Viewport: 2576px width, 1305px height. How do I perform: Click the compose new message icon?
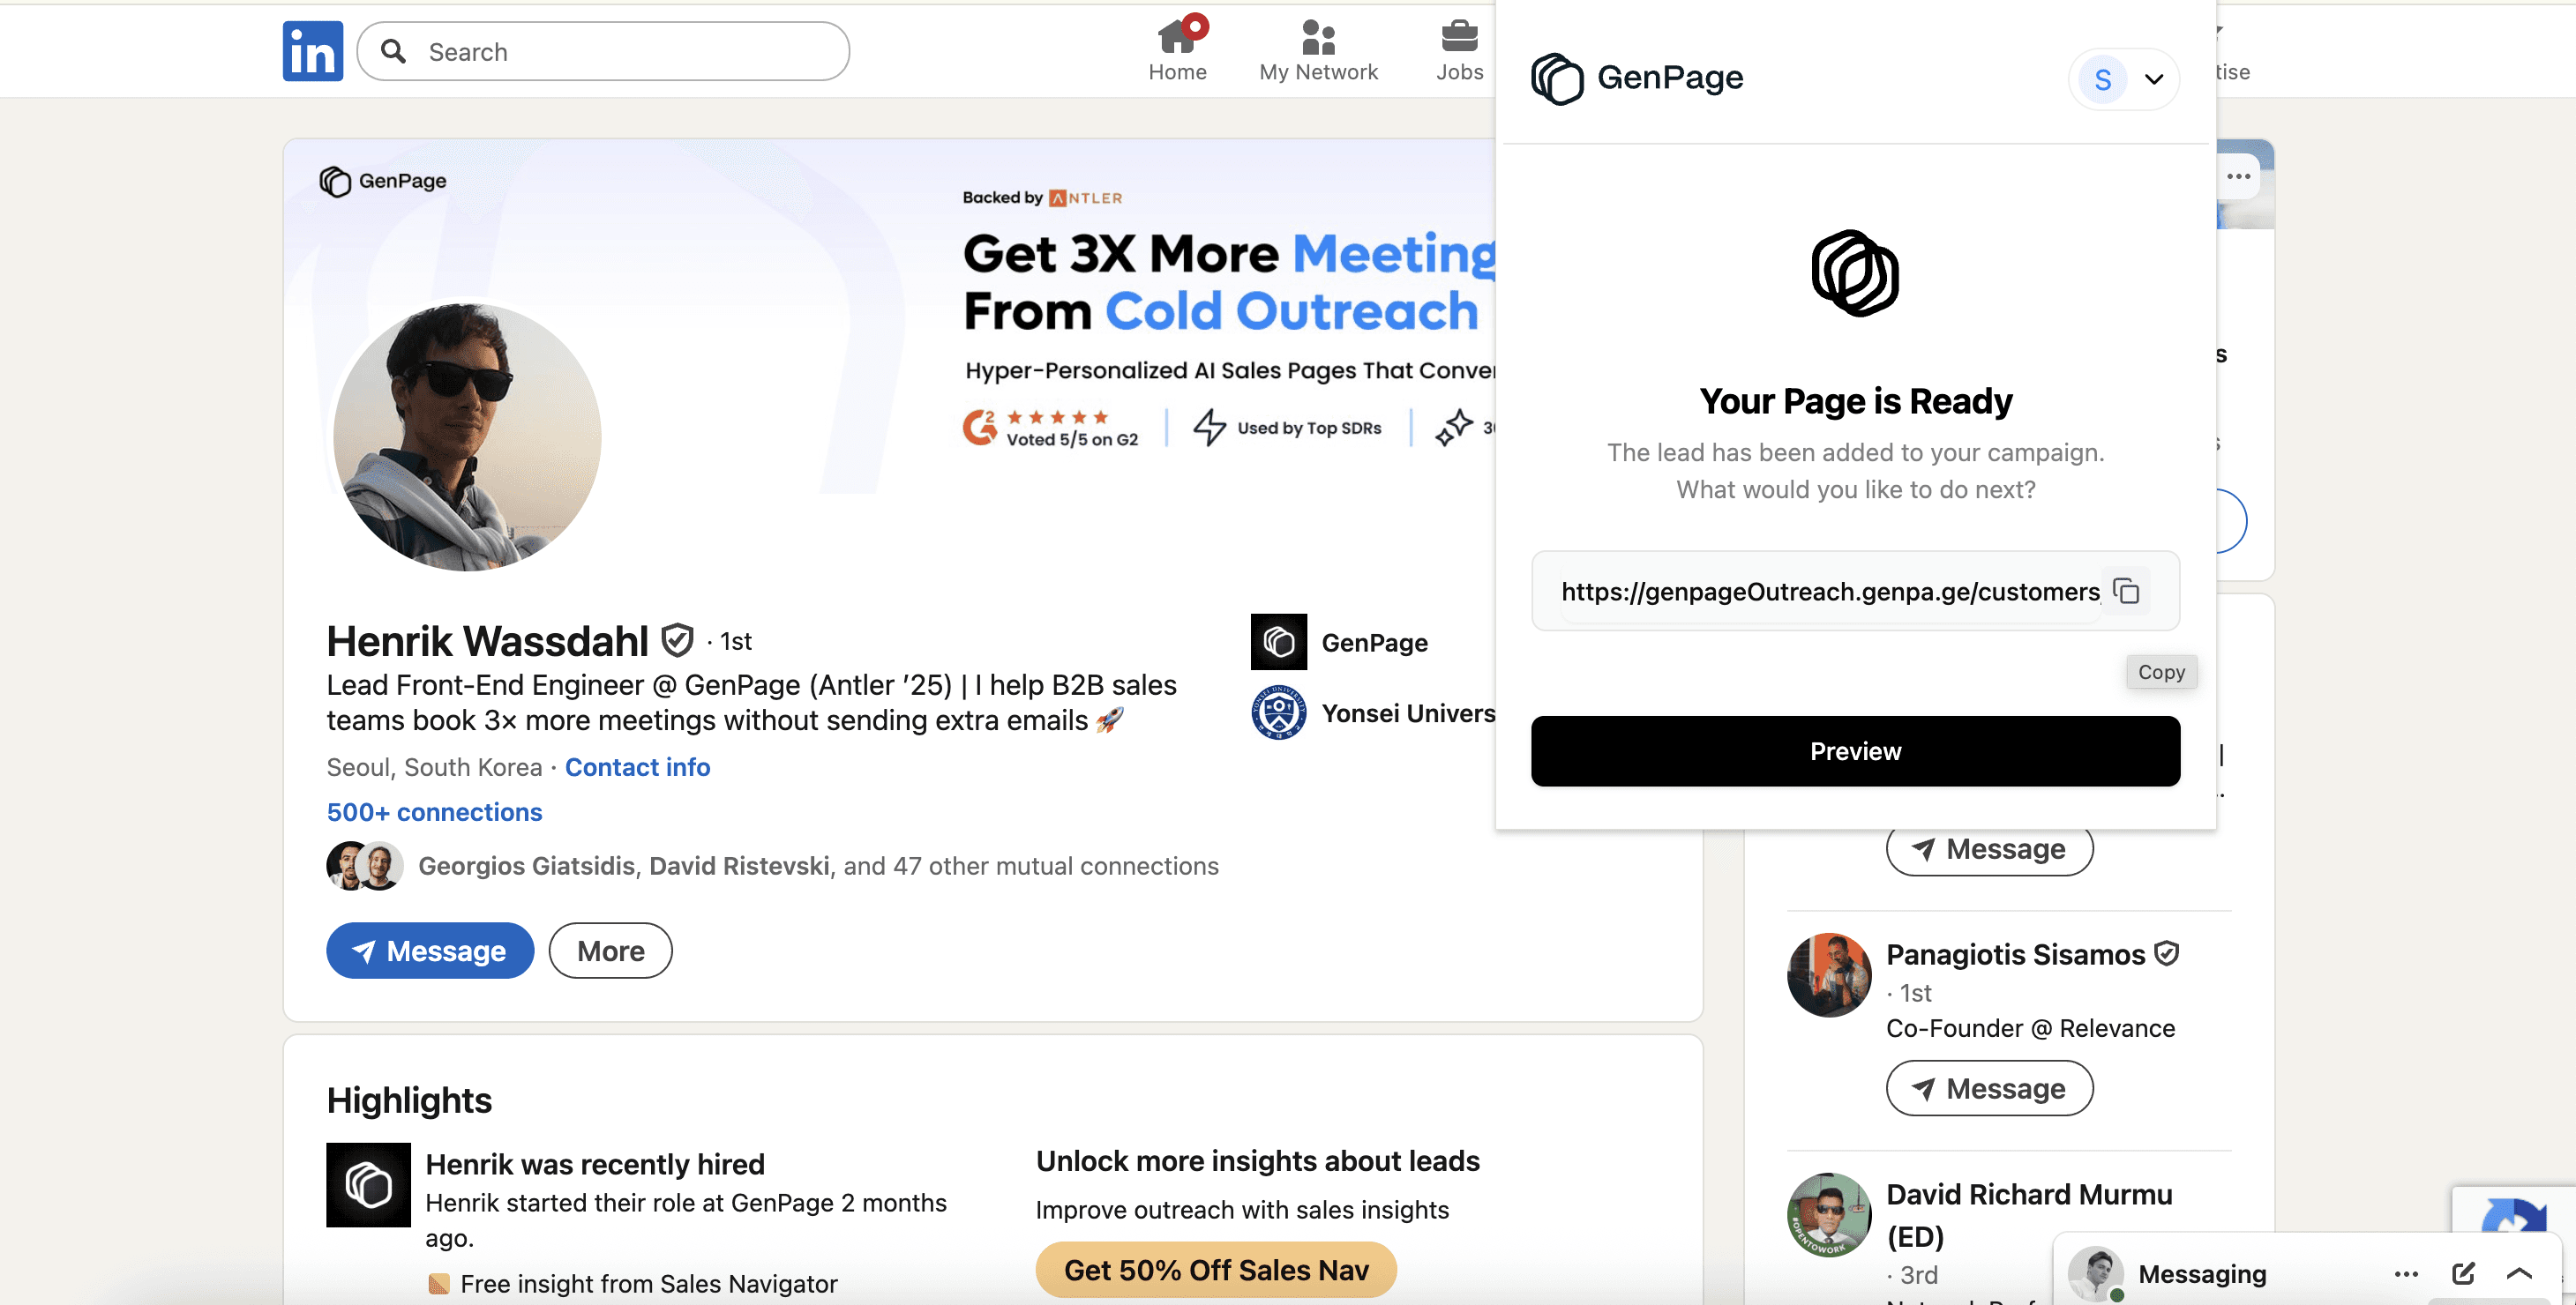[2463, 1273]
